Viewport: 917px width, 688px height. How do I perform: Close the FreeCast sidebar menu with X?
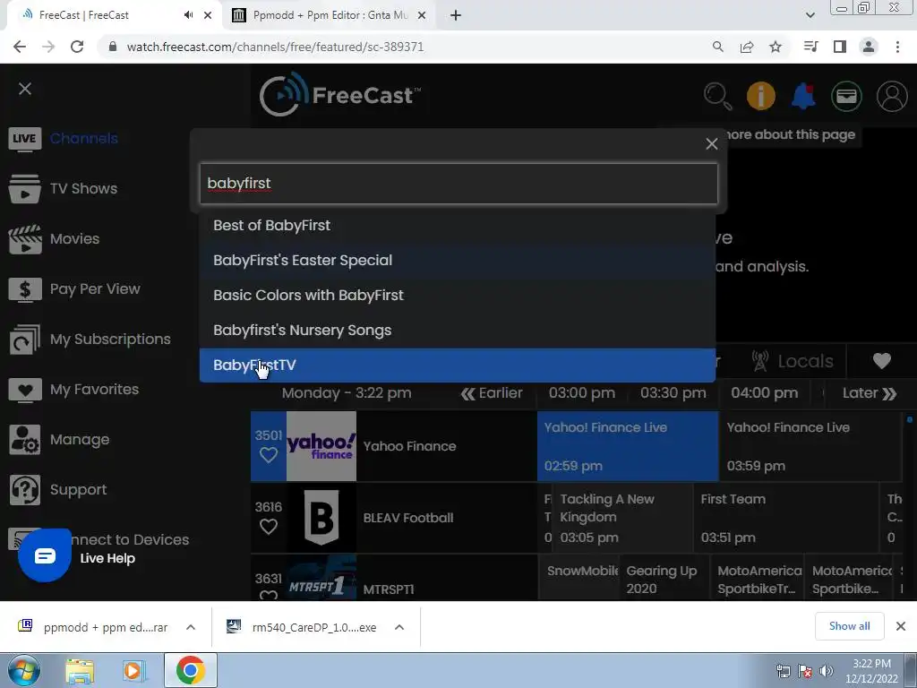[x=24, y=89]
